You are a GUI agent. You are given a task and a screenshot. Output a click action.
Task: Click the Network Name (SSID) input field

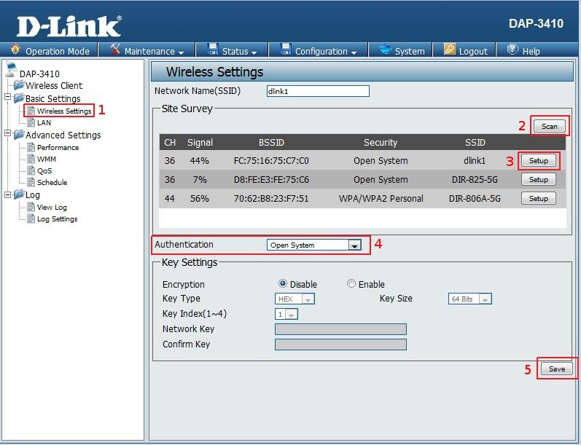point(318,92)
